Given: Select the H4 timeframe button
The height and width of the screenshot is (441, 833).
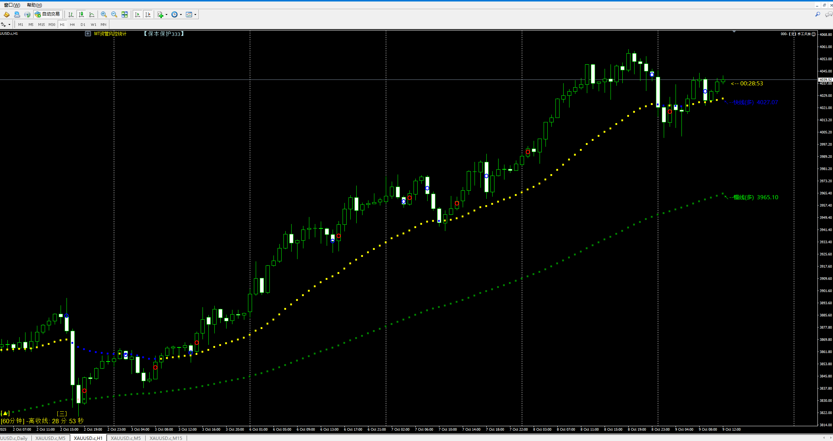Looking at the screenshot, I should (x=72, y=24).
